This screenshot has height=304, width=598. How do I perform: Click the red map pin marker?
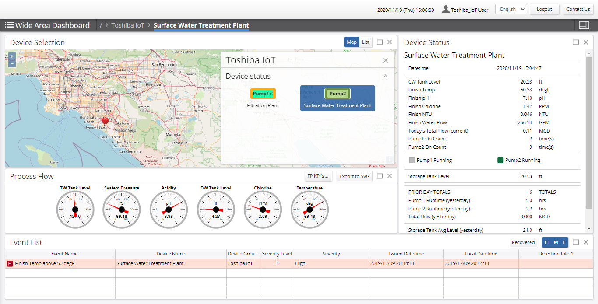105,121
